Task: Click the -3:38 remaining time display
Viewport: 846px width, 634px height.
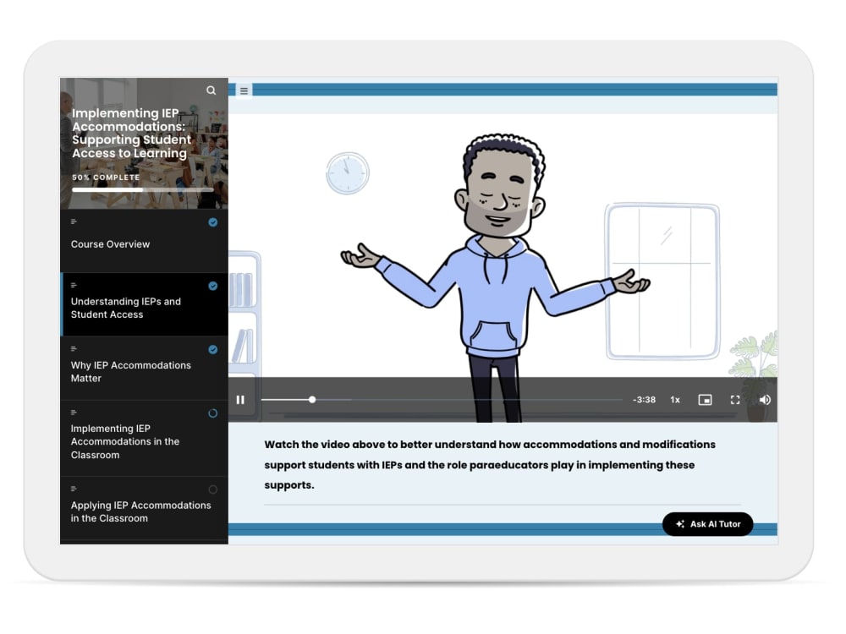Action: coord(644,400)
